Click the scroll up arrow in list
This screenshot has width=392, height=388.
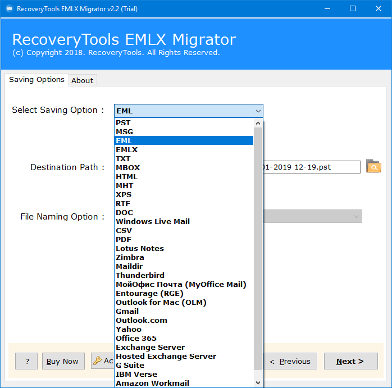pyautogui.click(x=258, y=123)
